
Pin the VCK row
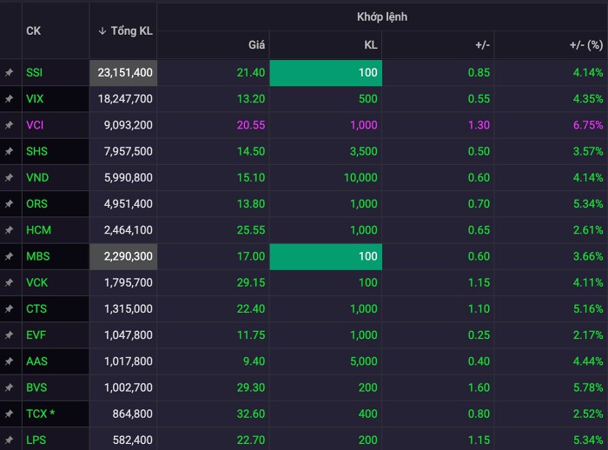(9, 282)
